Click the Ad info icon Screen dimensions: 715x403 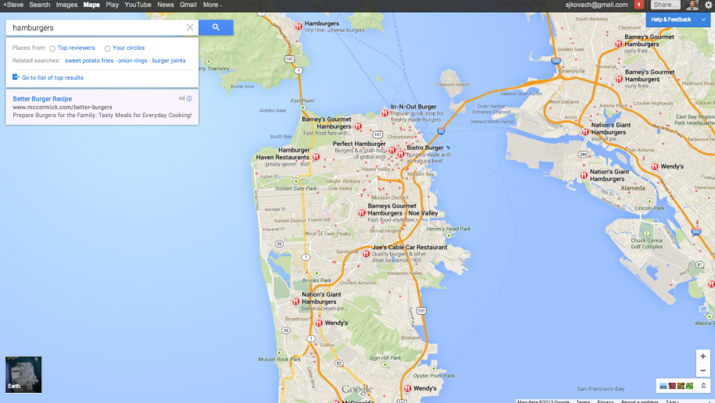(x=189, y=99)
